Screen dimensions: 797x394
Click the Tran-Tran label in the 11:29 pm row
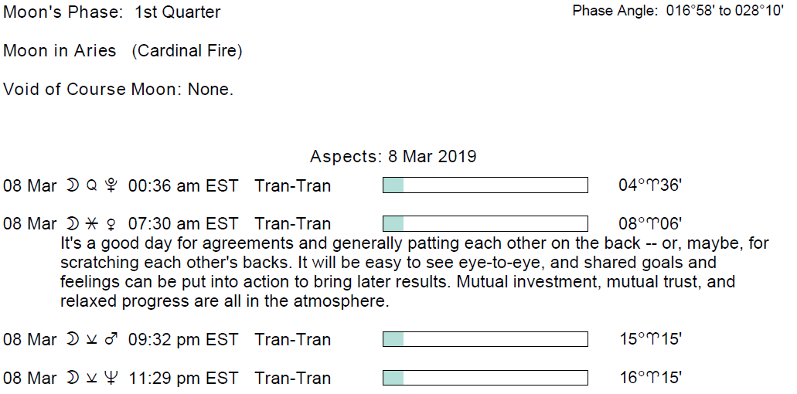292,379
